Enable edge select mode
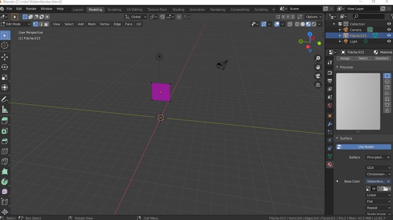 pos(41,24)
